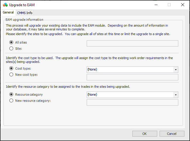Viewport: 190px width, 141px height.
Task: Select the Cost type radio button
Action: (11, 68)
